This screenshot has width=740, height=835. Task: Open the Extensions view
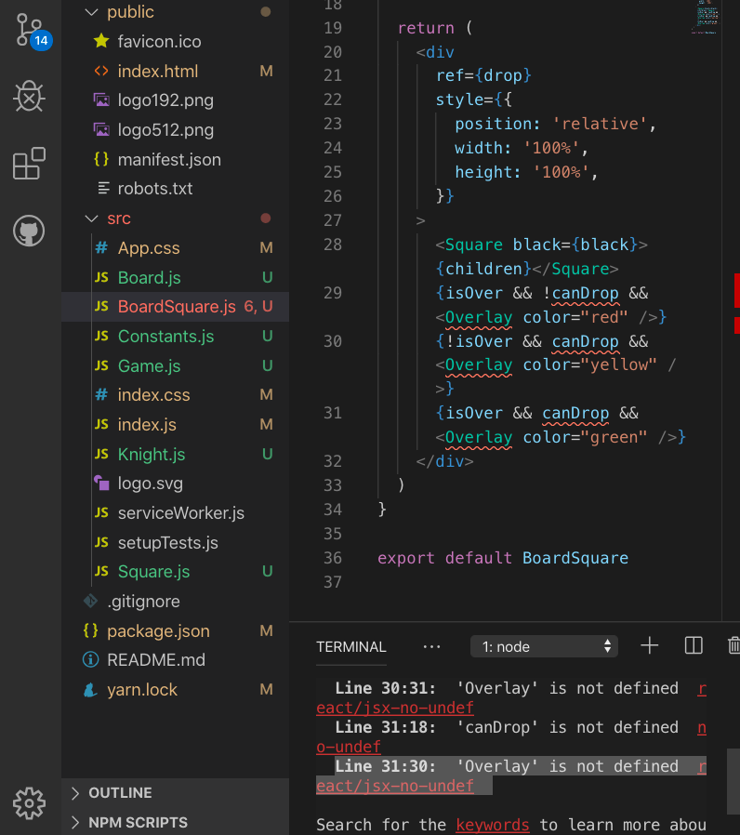pyautogui.click(x=29, y=163)
